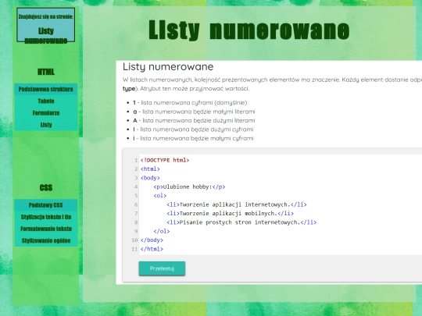Select Listy in the HTML menu
This screenshot has height=316, width=422.
(46, 125)
